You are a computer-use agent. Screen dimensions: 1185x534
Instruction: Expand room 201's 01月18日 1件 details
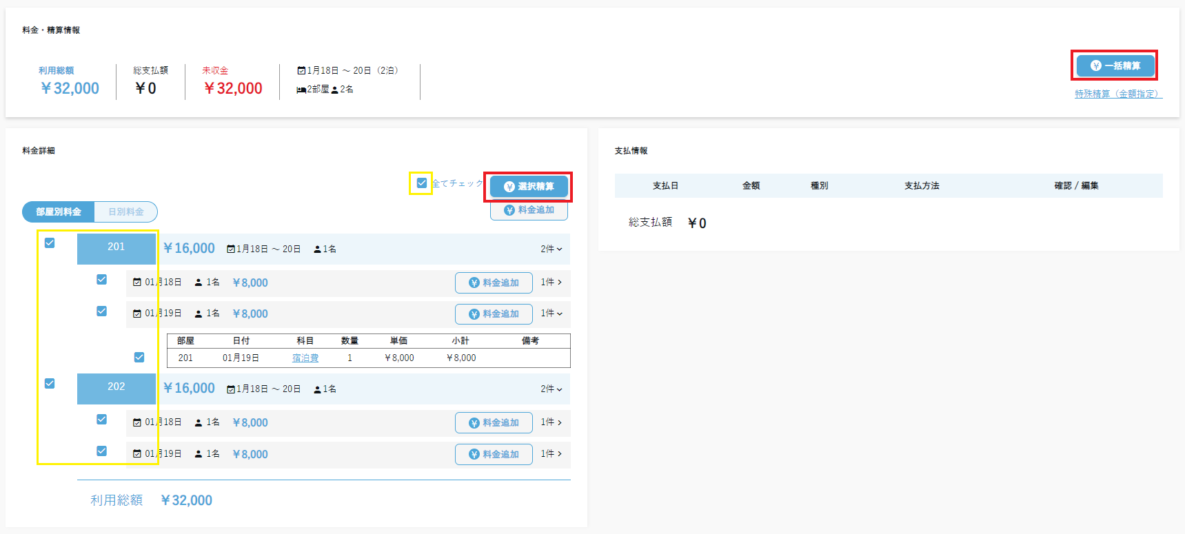[x=551, y=283]
